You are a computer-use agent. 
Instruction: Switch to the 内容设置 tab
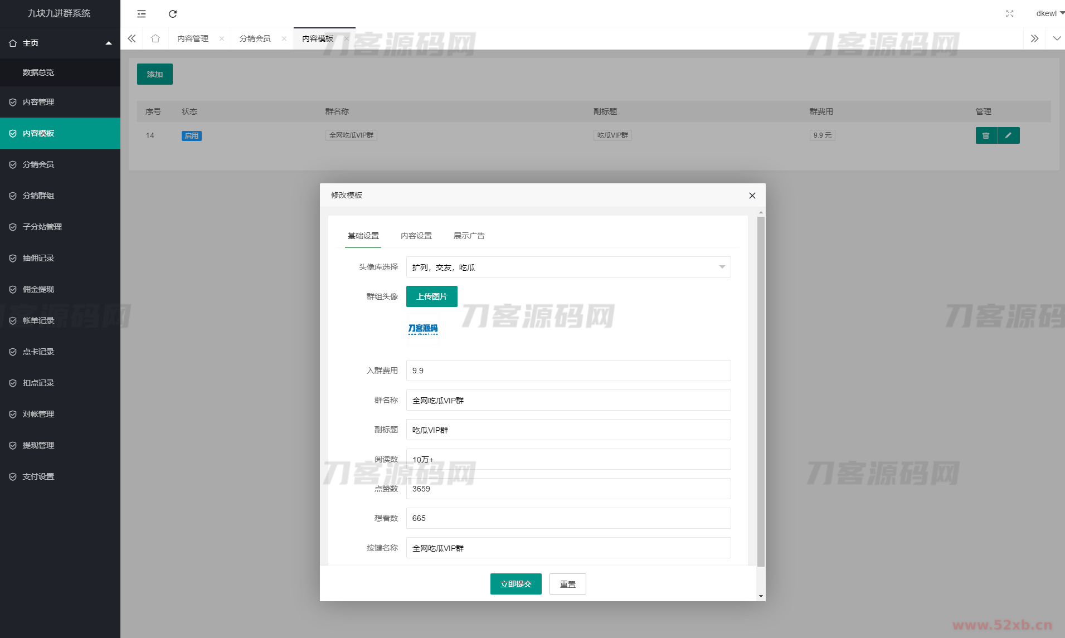click(x=416, y=236)
